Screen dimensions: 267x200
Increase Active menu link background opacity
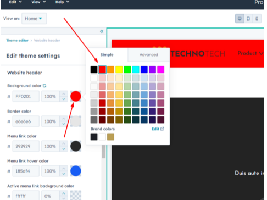(x=64, y=193)
